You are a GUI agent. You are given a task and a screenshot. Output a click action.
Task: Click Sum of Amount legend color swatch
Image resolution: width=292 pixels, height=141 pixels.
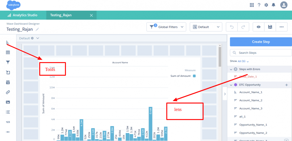[x=194, y=76]
